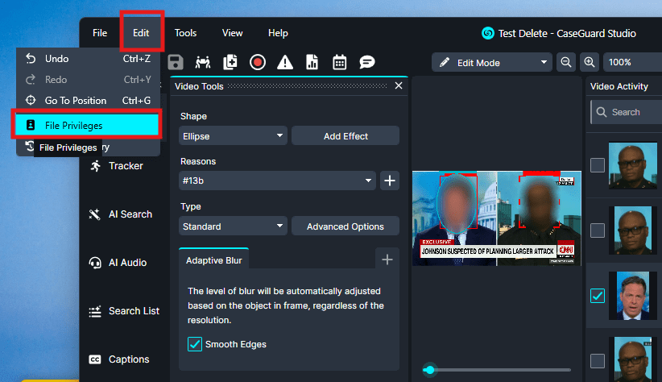Click the calendar icon in toolbar
662x382 pixels.
point(340,62)
